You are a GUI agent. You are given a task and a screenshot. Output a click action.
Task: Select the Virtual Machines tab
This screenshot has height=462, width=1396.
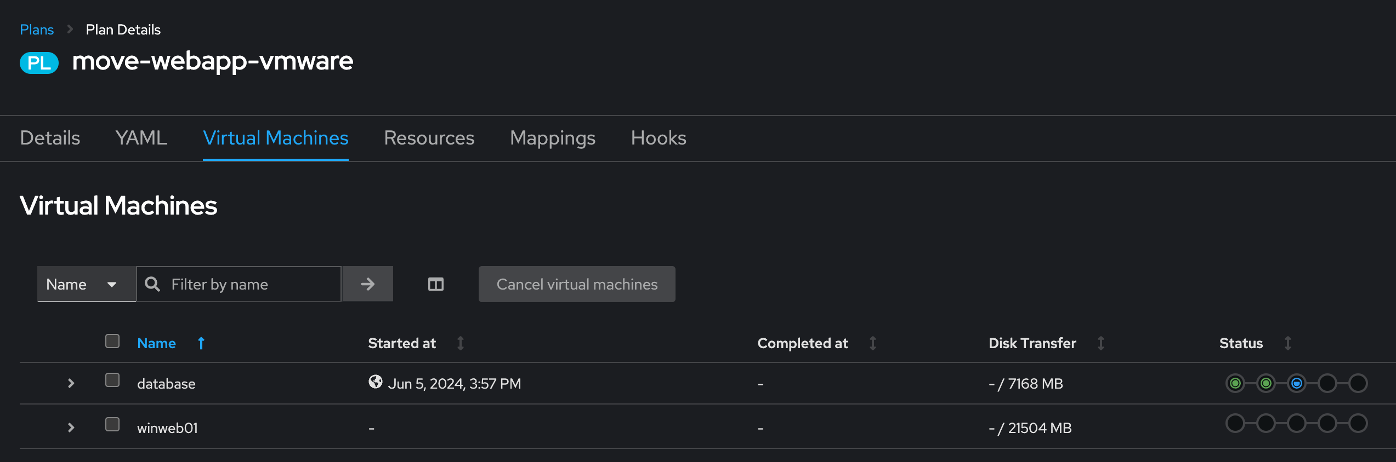[276, 138]
